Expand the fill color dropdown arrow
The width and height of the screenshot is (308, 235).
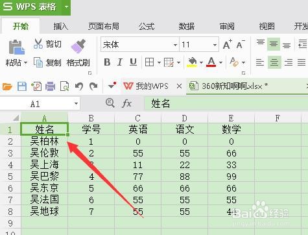(x=201, y=62)
